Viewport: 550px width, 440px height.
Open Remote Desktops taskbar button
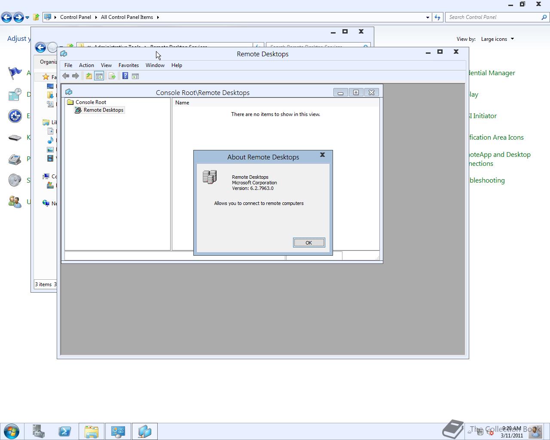(x=145, y=431)
